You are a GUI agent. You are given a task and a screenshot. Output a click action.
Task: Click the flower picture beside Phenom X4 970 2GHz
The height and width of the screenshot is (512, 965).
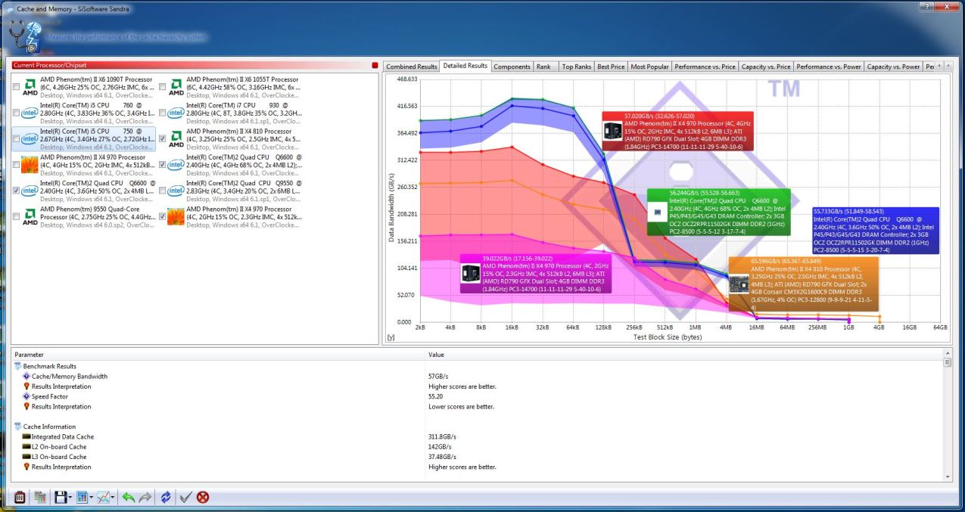coord(176,216)
